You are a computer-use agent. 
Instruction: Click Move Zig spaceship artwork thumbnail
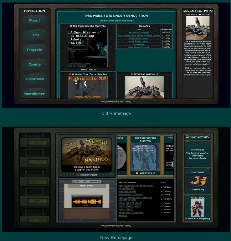(198, 181)
